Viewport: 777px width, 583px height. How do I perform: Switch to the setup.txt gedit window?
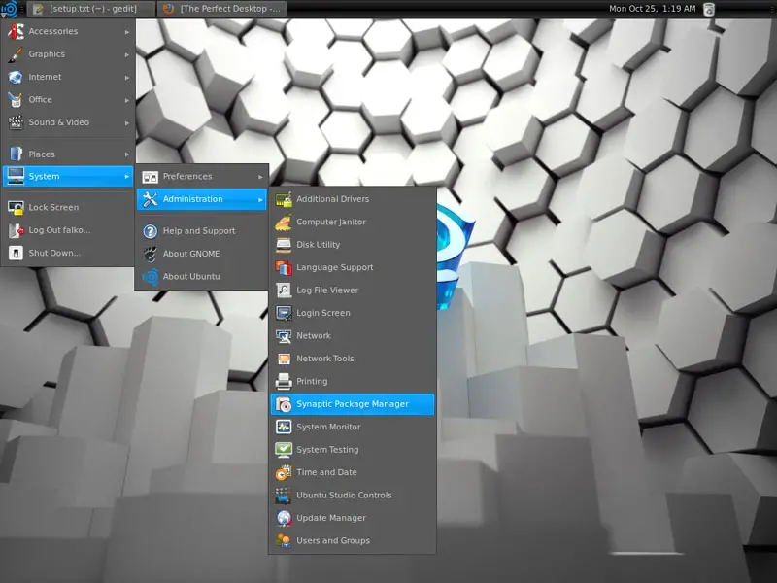point(90,9)
